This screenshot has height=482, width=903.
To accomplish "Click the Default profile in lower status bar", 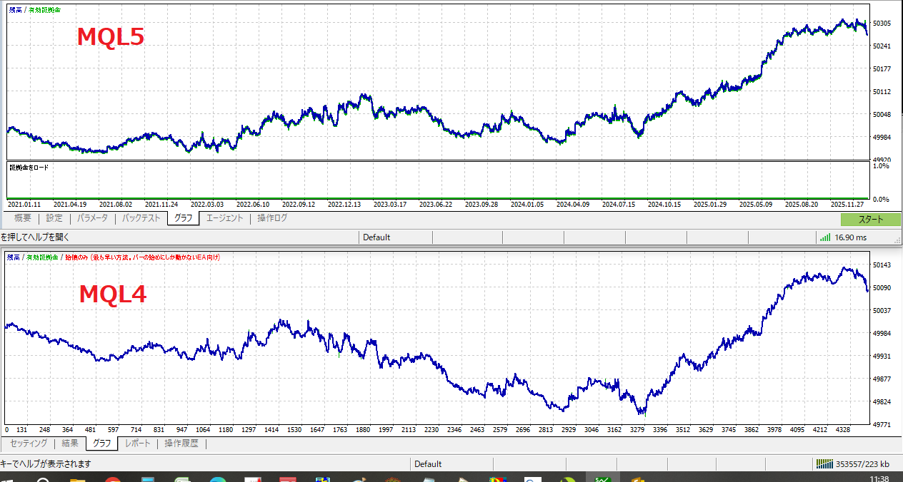I will [x=428, y=464].
